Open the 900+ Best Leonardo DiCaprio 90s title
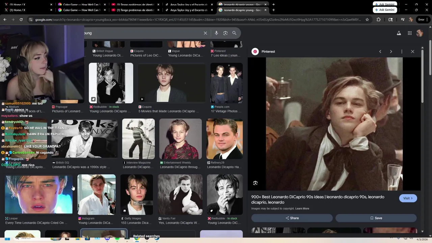This screenshot has width=432, height=243. [318, 199]
